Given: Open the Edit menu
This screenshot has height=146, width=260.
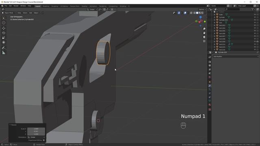Looking at the screenshot, I should point(10,6).
